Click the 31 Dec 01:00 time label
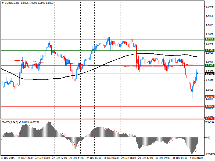 [x=180, y=158]
